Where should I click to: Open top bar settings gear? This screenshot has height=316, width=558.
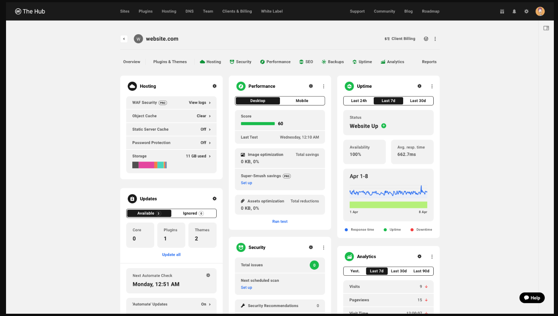tap(526, 11)
